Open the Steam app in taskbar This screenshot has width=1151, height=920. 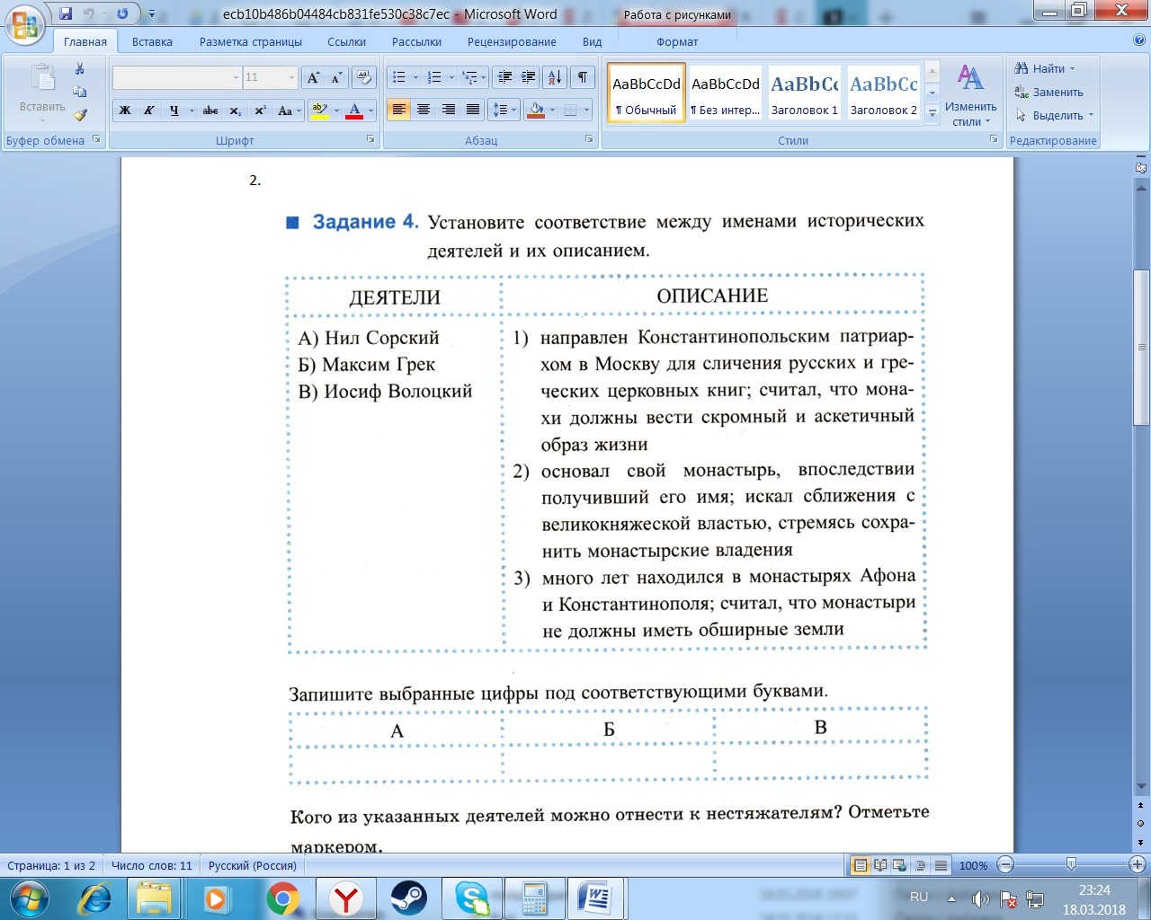coord(408,898)
